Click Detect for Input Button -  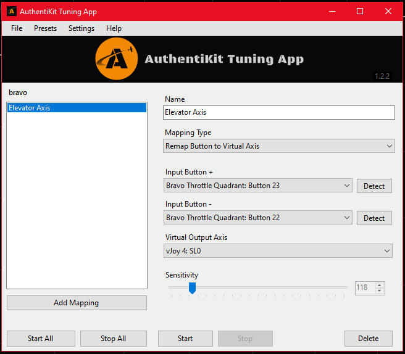[x=374, y=218]
